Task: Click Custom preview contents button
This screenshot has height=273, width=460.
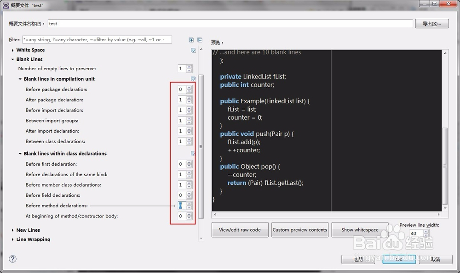Action: [x=299, y=230]
